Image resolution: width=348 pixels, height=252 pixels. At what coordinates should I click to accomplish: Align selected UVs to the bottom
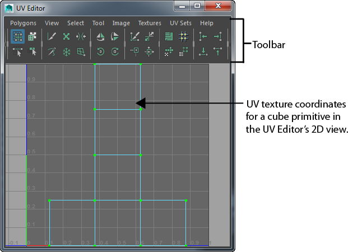coord(203,52)
